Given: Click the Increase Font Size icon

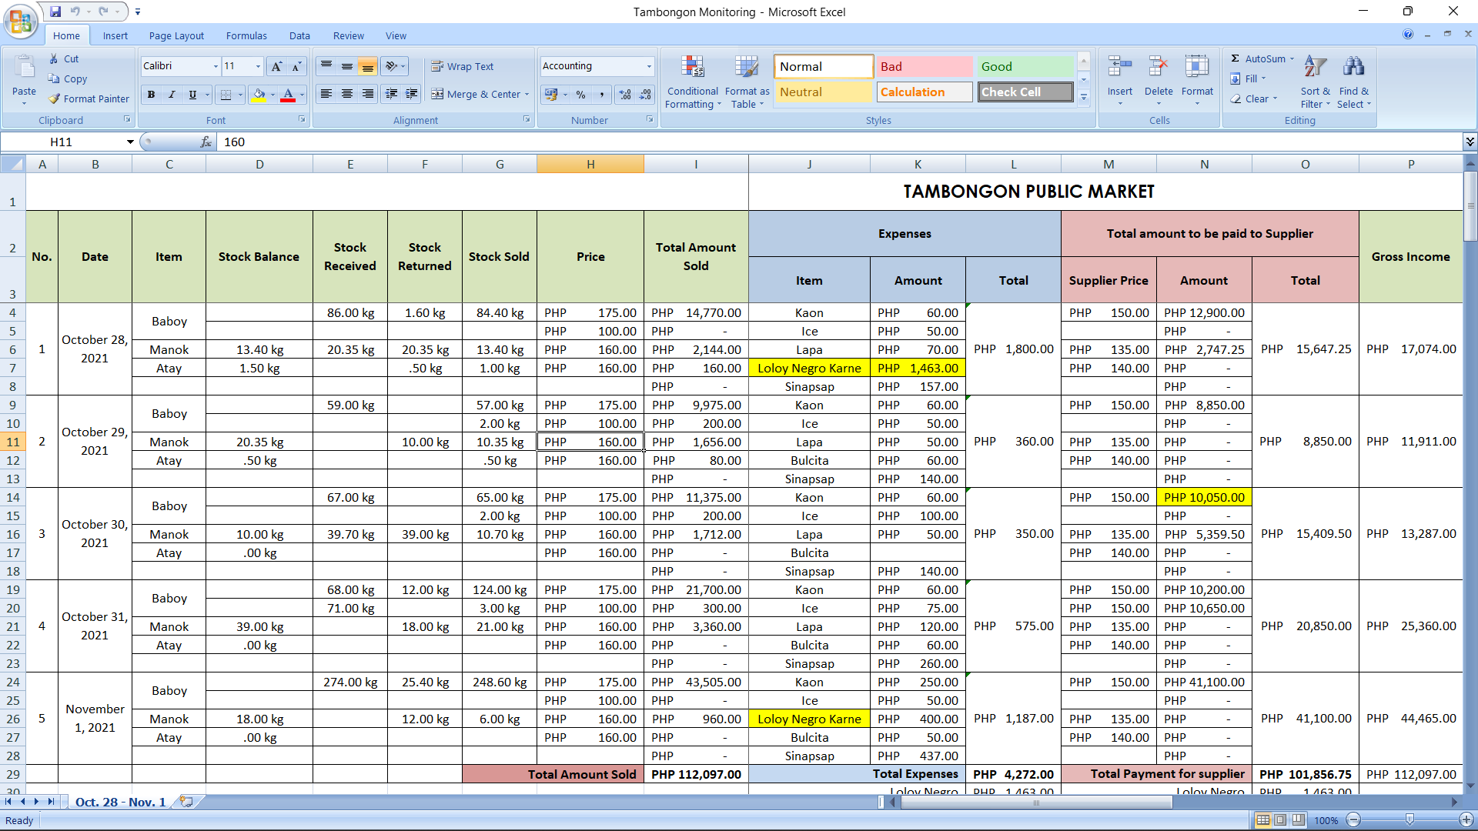Looking at the screenshot, I should 276,66.
